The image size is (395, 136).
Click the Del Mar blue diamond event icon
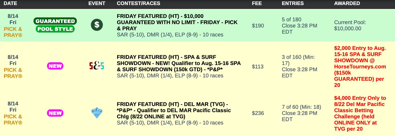tap(97, 113)
